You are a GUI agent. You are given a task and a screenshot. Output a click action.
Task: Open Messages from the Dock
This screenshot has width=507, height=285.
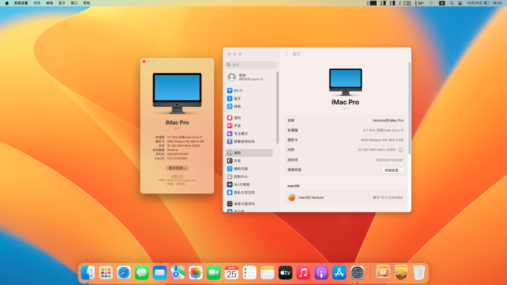(141, 273)
